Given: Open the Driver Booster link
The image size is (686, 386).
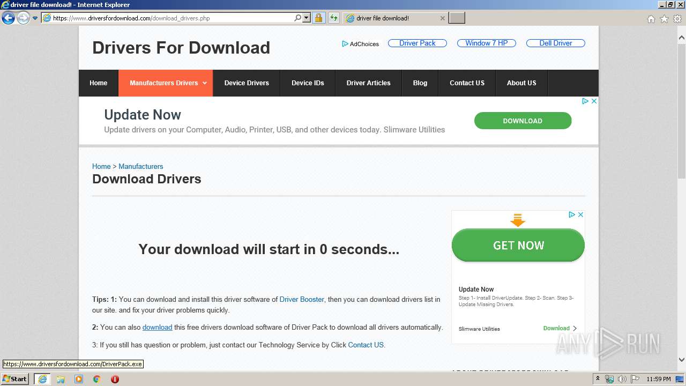Looking at the screenshot, I should [x=302, y=299].
